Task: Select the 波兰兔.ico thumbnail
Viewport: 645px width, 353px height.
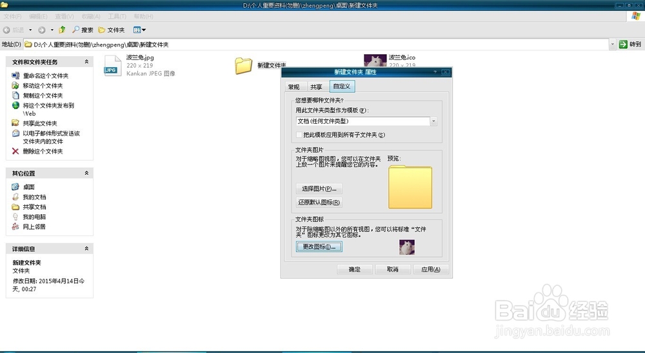Action: tap(375, 61)
